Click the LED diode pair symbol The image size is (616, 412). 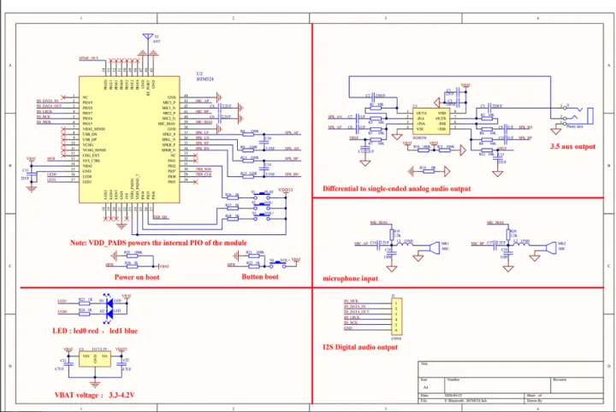pyautogui.click(x=108, y=305)
